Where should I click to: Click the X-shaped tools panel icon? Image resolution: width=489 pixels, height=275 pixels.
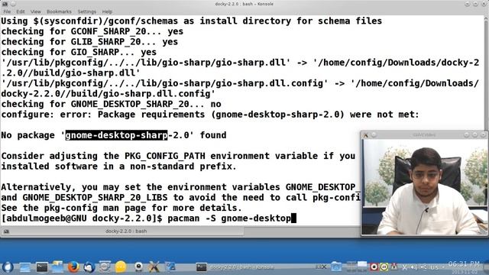(154, 267)
